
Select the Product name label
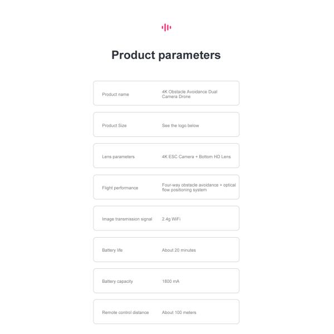115,95
